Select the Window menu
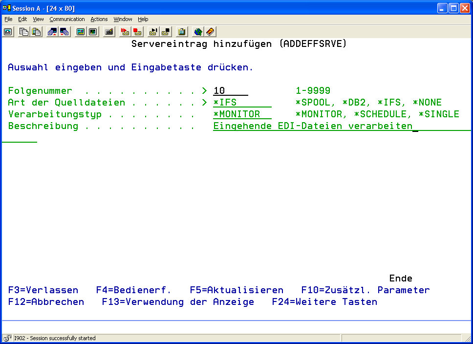The width and height of the screenshot is (473, 344). tap(123, 19)
